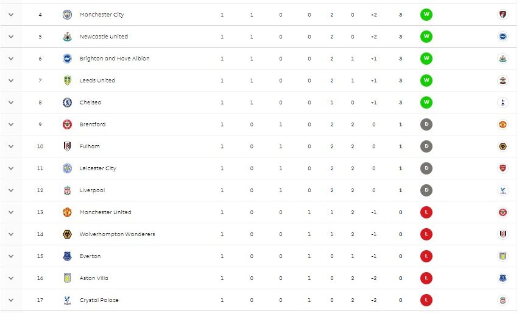
Task: Expand the Leicester City row details
Action: click(x=10, y=168)
